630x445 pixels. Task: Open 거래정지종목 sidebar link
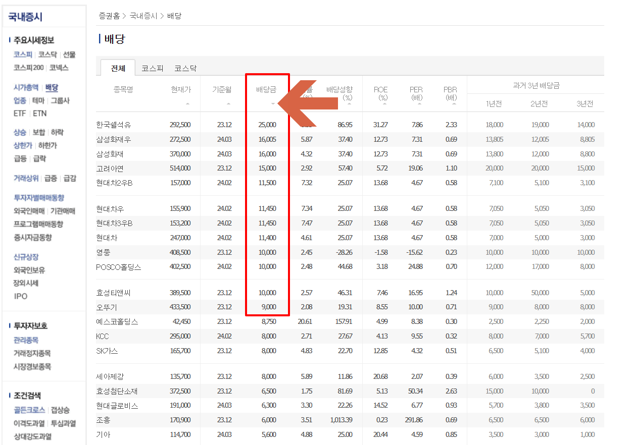32,354
